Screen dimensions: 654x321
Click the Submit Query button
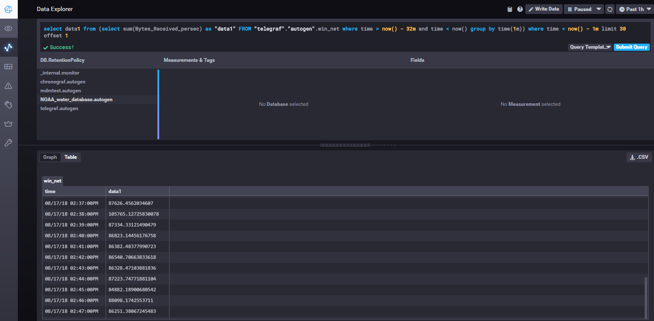coord(632,47)
